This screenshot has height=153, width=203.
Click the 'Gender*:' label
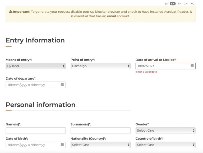tap(142, 124)
